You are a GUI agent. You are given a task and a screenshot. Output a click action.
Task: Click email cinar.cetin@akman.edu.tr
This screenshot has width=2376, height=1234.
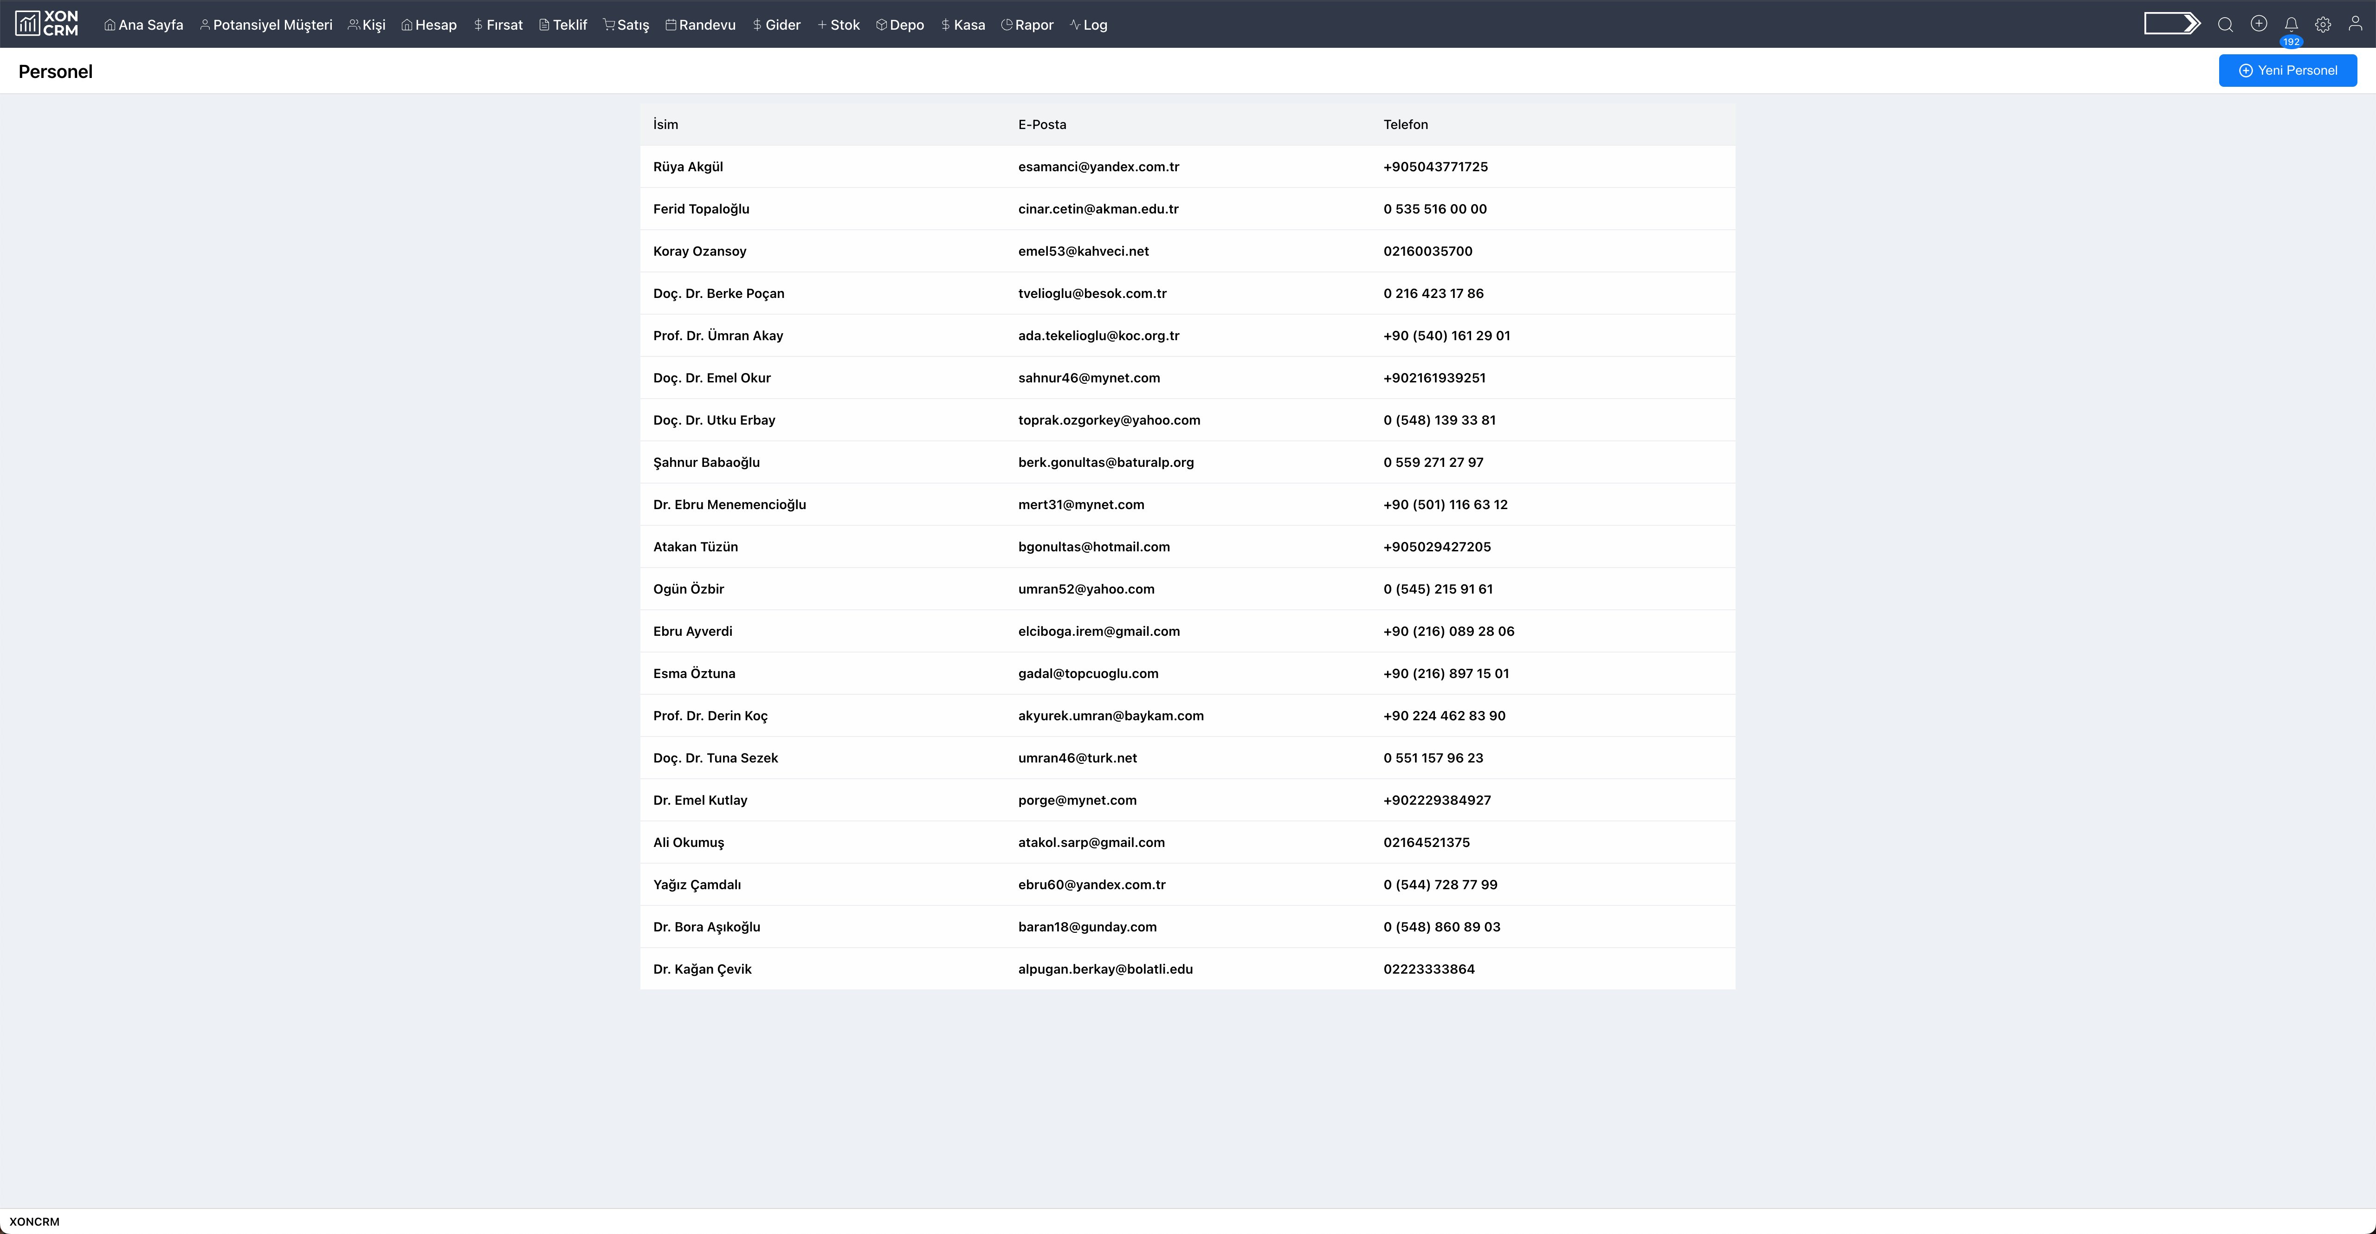(x=1098, y=209)
